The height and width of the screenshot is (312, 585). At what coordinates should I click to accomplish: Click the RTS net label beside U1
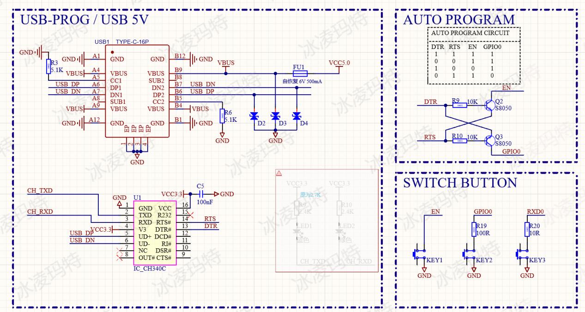click(x=210, y=219)
